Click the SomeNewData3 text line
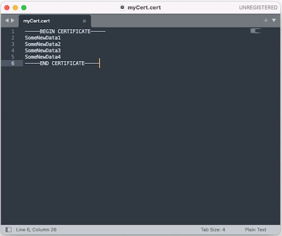This screenshot has height=236, width=282. [x=43, y=51]
